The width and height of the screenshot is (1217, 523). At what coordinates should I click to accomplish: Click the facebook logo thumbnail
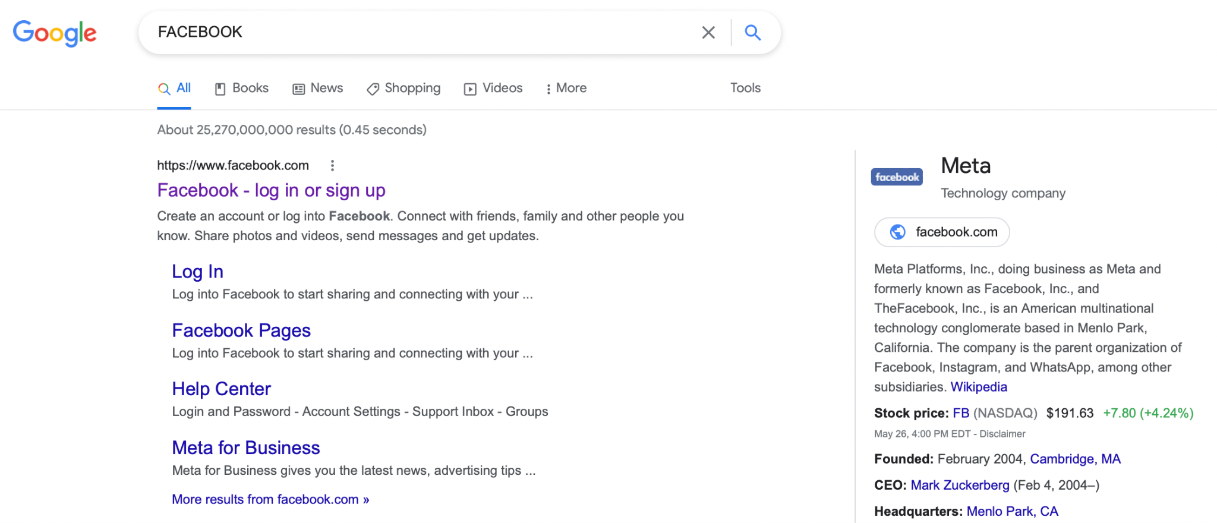(897, 177)
